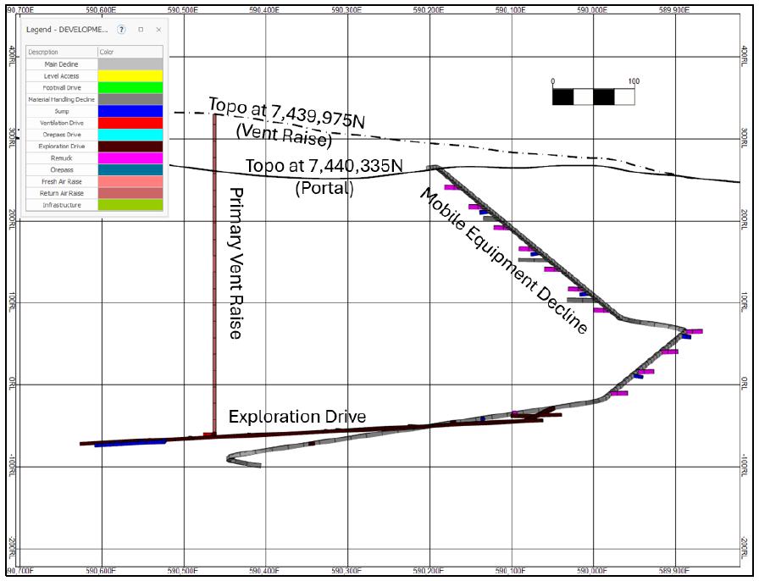Image resolution: width=759 pixels, height=581 pixels.
Task: Click the Footwall Drive green swatch
Action: coord(130,87)
